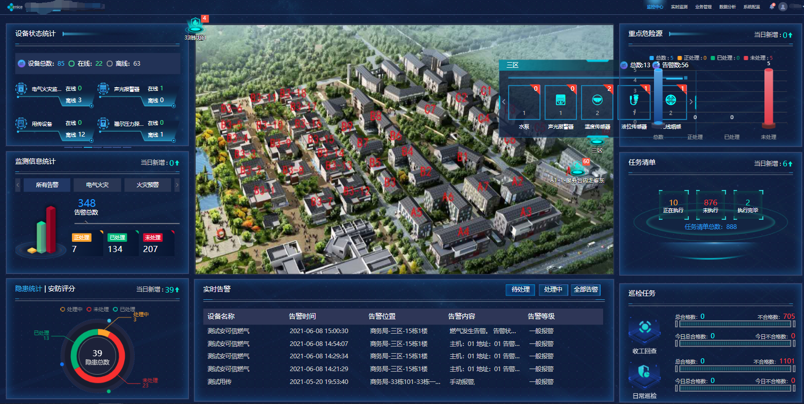
Task: Click the right chevron in 监测信息统计 tabs
Action: point(177,185)
